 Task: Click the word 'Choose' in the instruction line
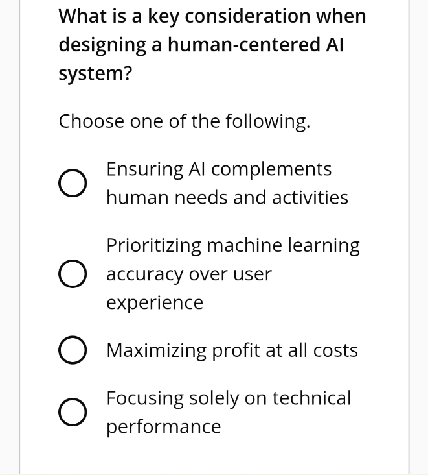[x=91, y=121]
